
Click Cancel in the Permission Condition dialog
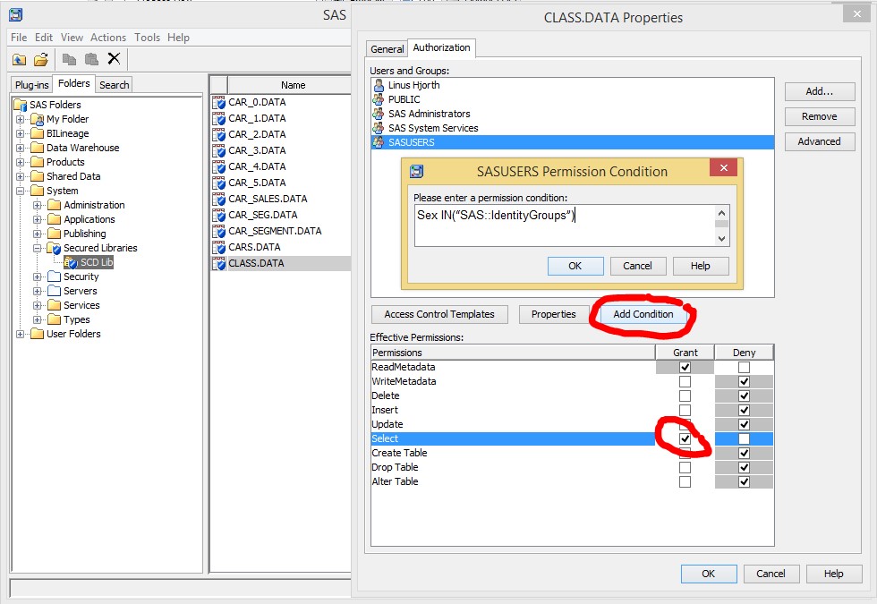(637, 267)
